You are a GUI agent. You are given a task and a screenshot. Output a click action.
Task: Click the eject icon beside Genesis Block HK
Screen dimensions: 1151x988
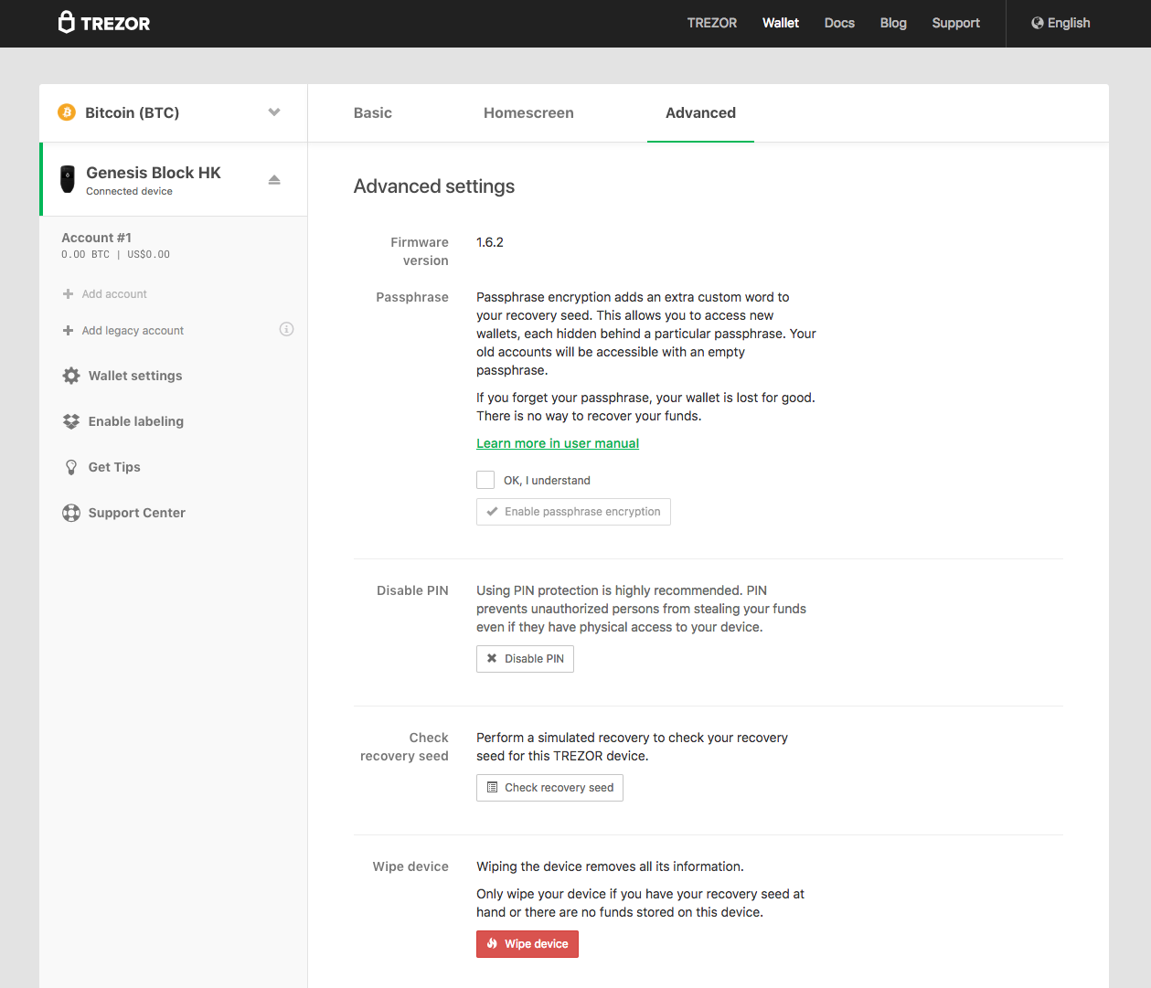[x=274, y=180]
